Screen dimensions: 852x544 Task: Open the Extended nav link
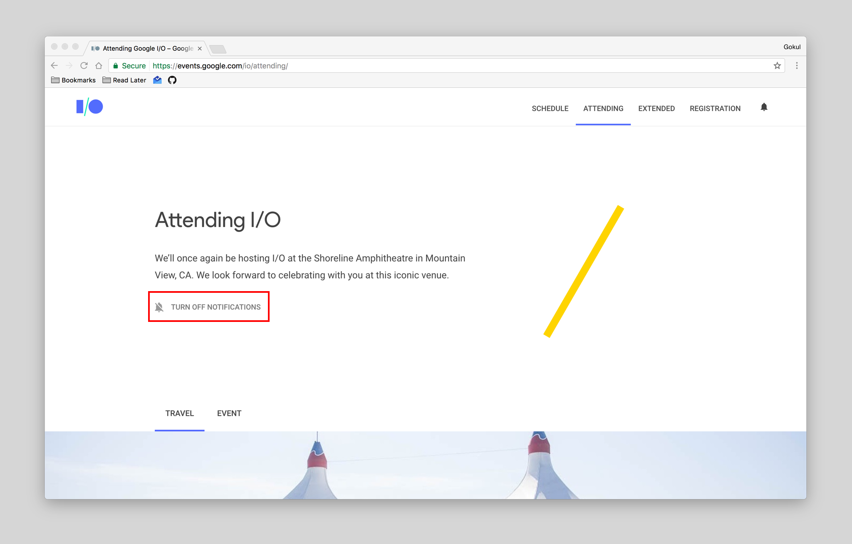click(x=656, y=109)
